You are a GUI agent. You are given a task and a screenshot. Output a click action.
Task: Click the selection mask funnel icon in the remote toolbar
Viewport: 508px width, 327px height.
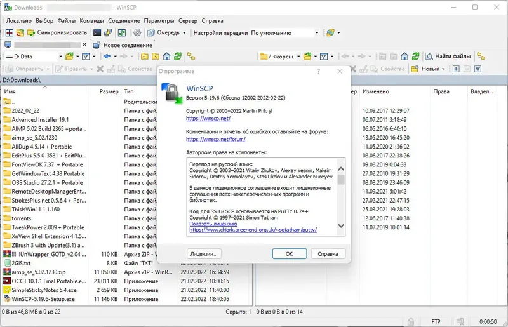point(478,69)
